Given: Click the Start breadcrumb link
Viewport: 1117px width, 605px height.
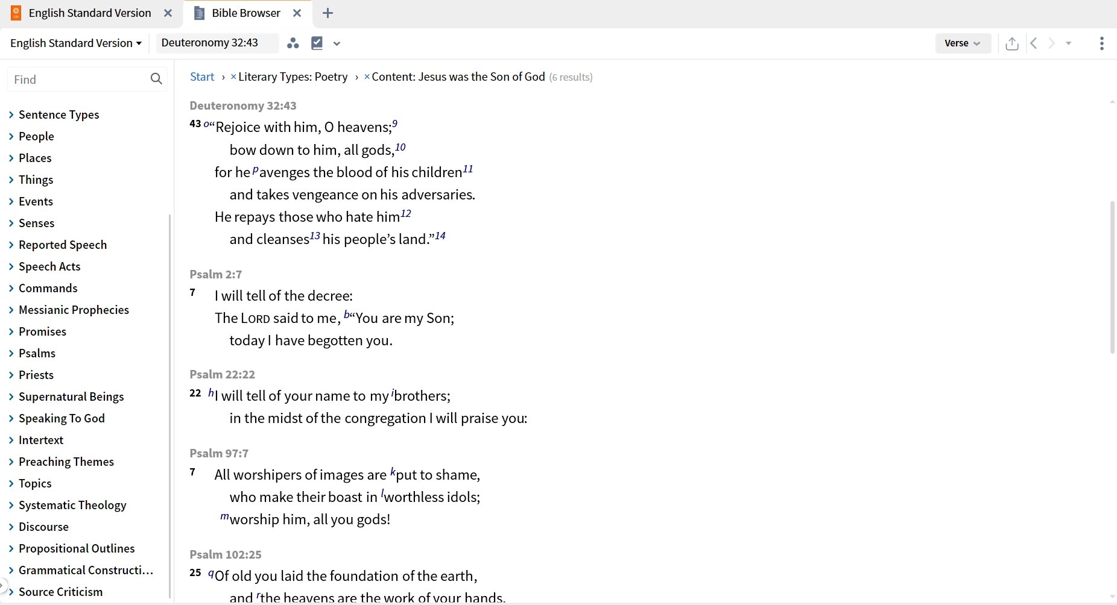Looking at the screenshot, I should point(202,77).
